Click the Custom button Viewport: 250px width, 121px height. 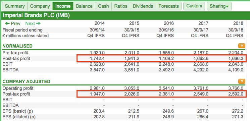tap(194, 6)
